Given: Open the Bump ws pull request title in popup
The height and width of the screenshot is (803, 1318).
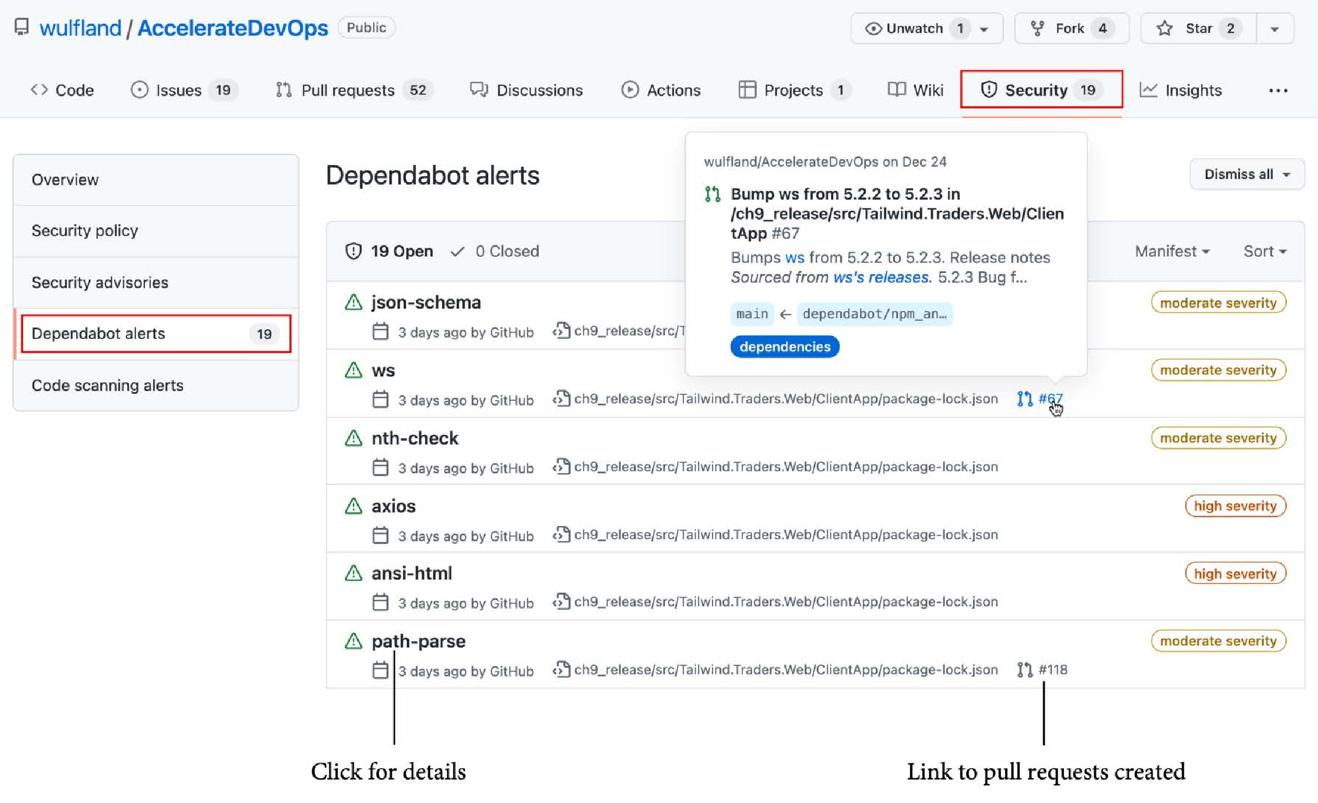Looking at the screenshot, I should coord(897,213).
